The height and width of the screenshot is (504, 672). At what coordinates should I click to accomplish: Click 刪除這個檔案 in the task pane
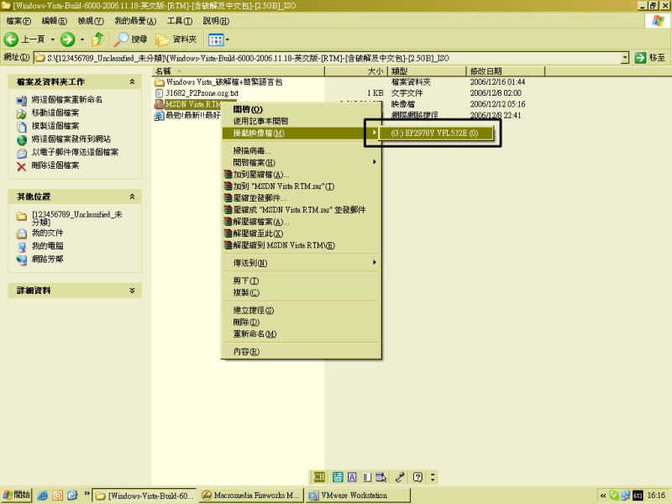[55, 165]
